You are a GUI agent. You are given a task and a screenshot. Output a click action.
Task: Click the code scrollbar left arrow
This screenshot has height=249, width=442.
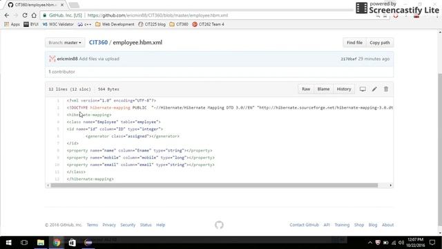pyautogui.click(x=48, y=185)
